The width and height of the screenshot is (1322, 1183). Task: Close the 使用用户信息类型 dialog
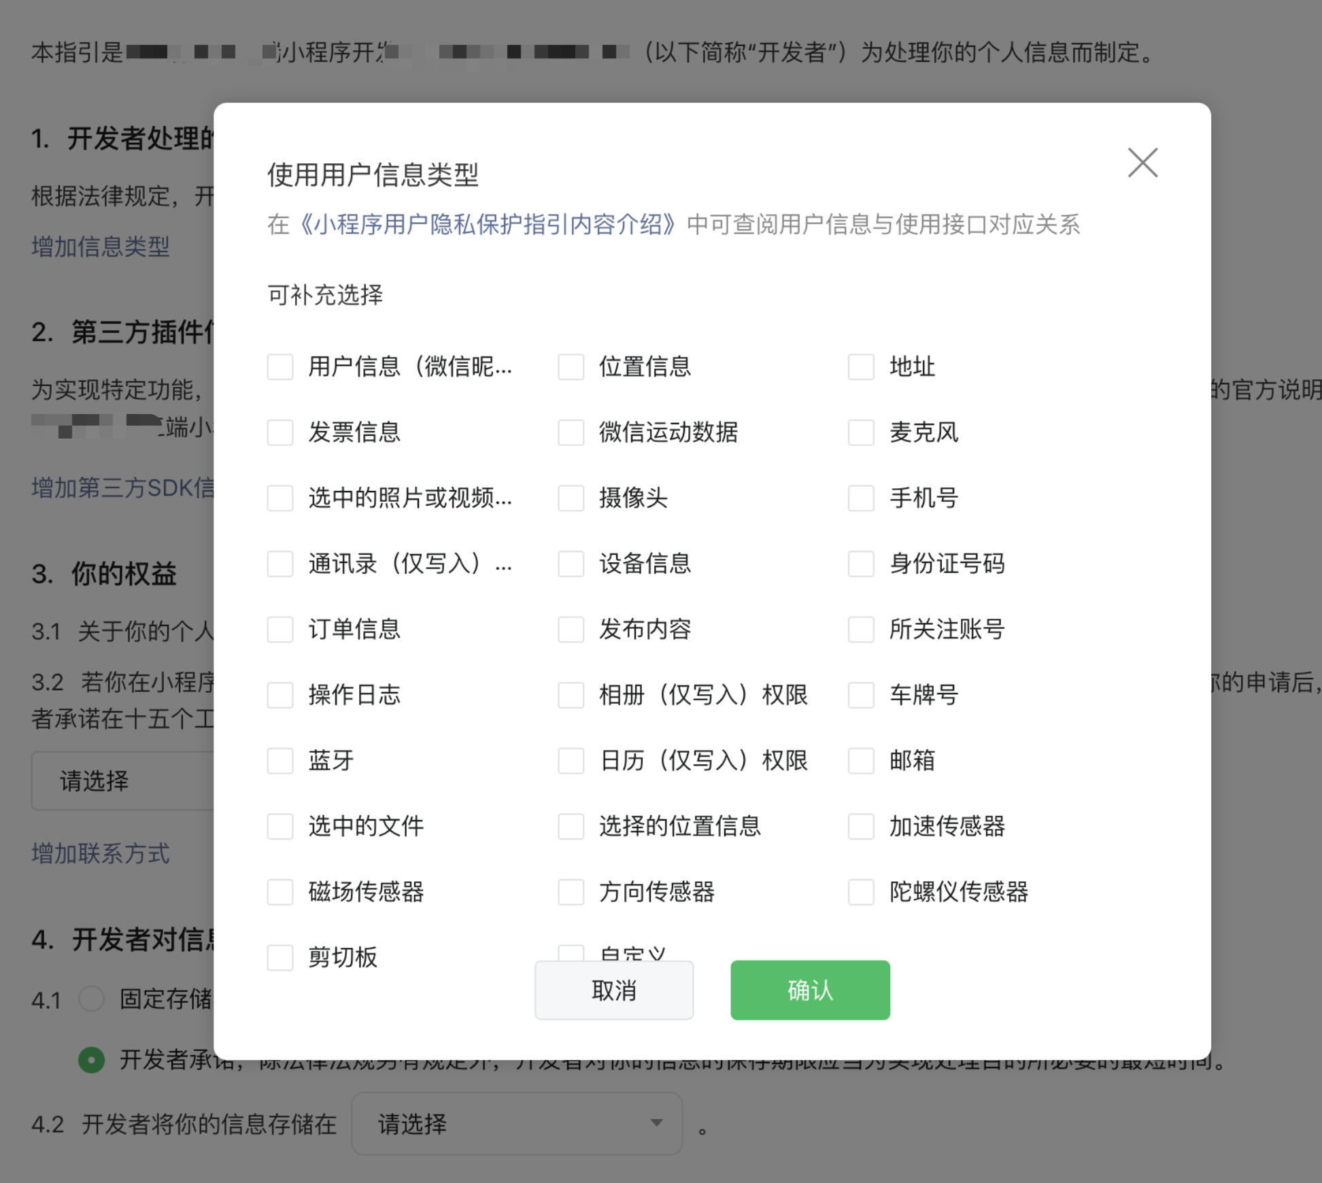[x=1142, y=162]
